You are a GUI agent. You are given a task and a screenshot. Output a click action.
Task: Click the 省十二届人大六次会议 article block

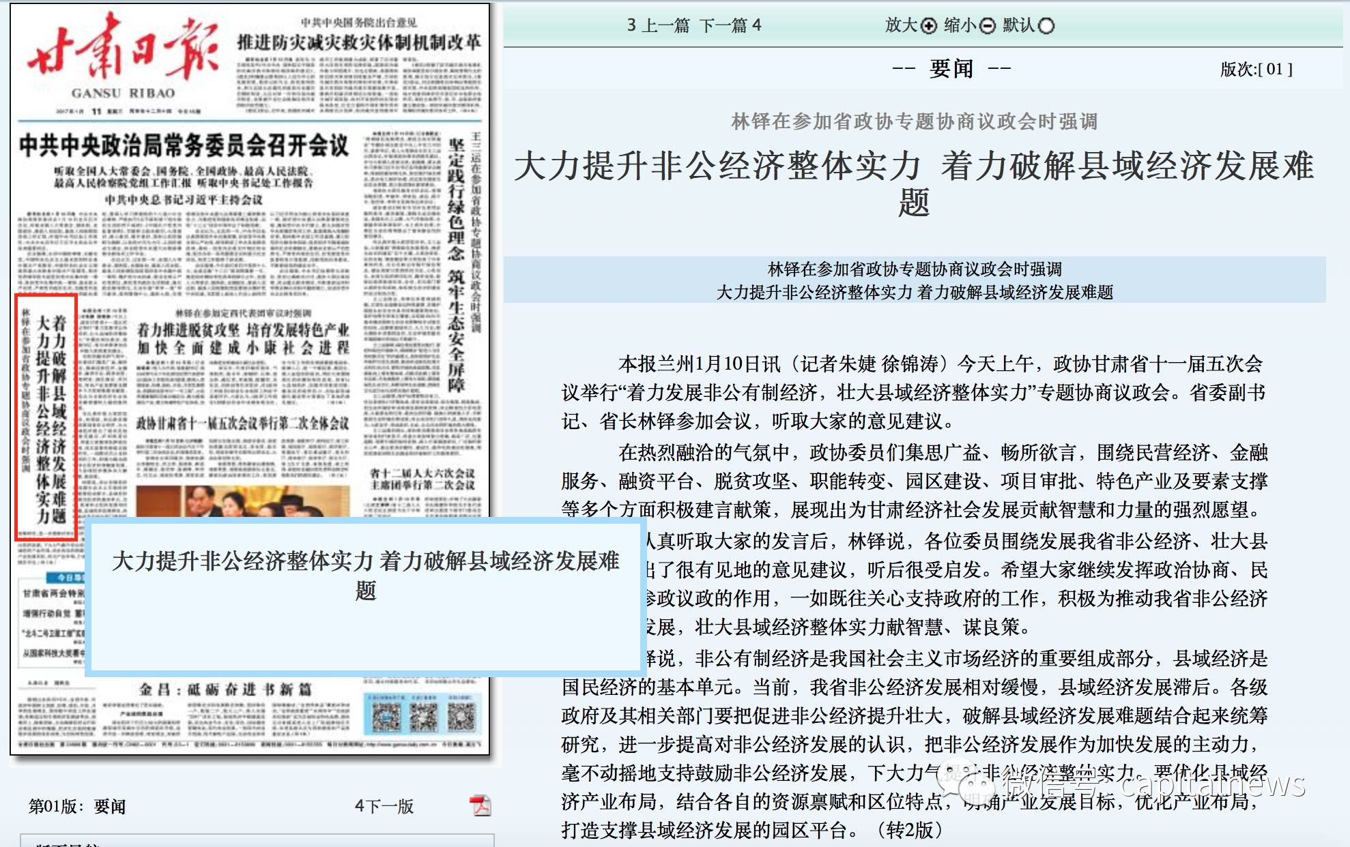point(422,479)
